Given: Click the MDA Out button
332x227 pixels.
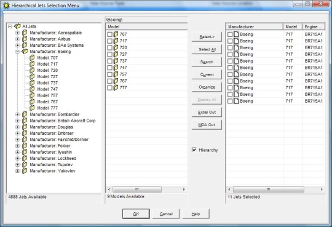Looking at the screenshot, I should [x=207, y=125].
